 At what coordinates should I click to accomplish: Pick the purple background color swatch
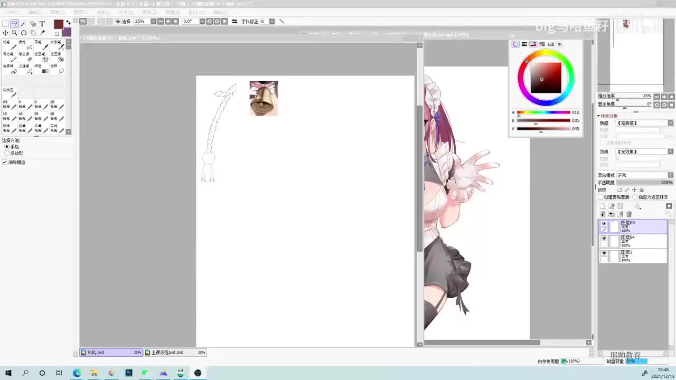coord(67,32)
